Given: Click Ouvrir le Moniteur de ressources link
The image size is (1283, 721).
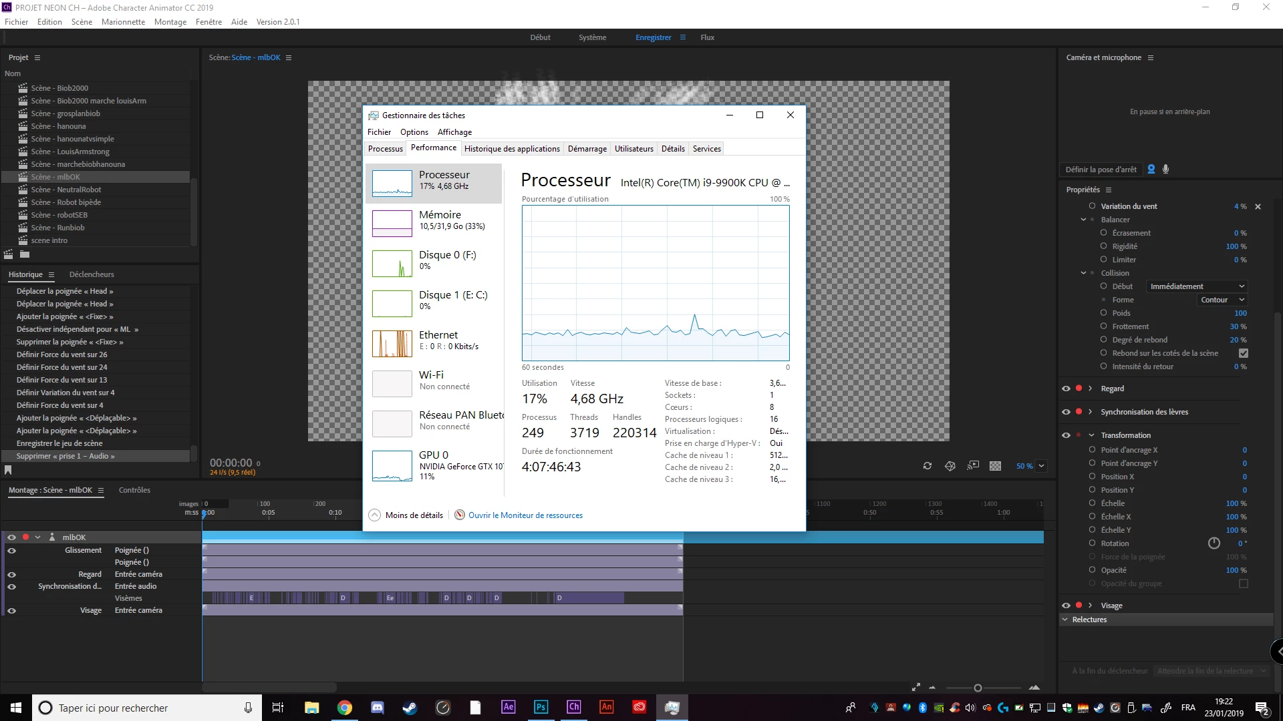Looking at the screenshot, I should (x=525, y=515).
